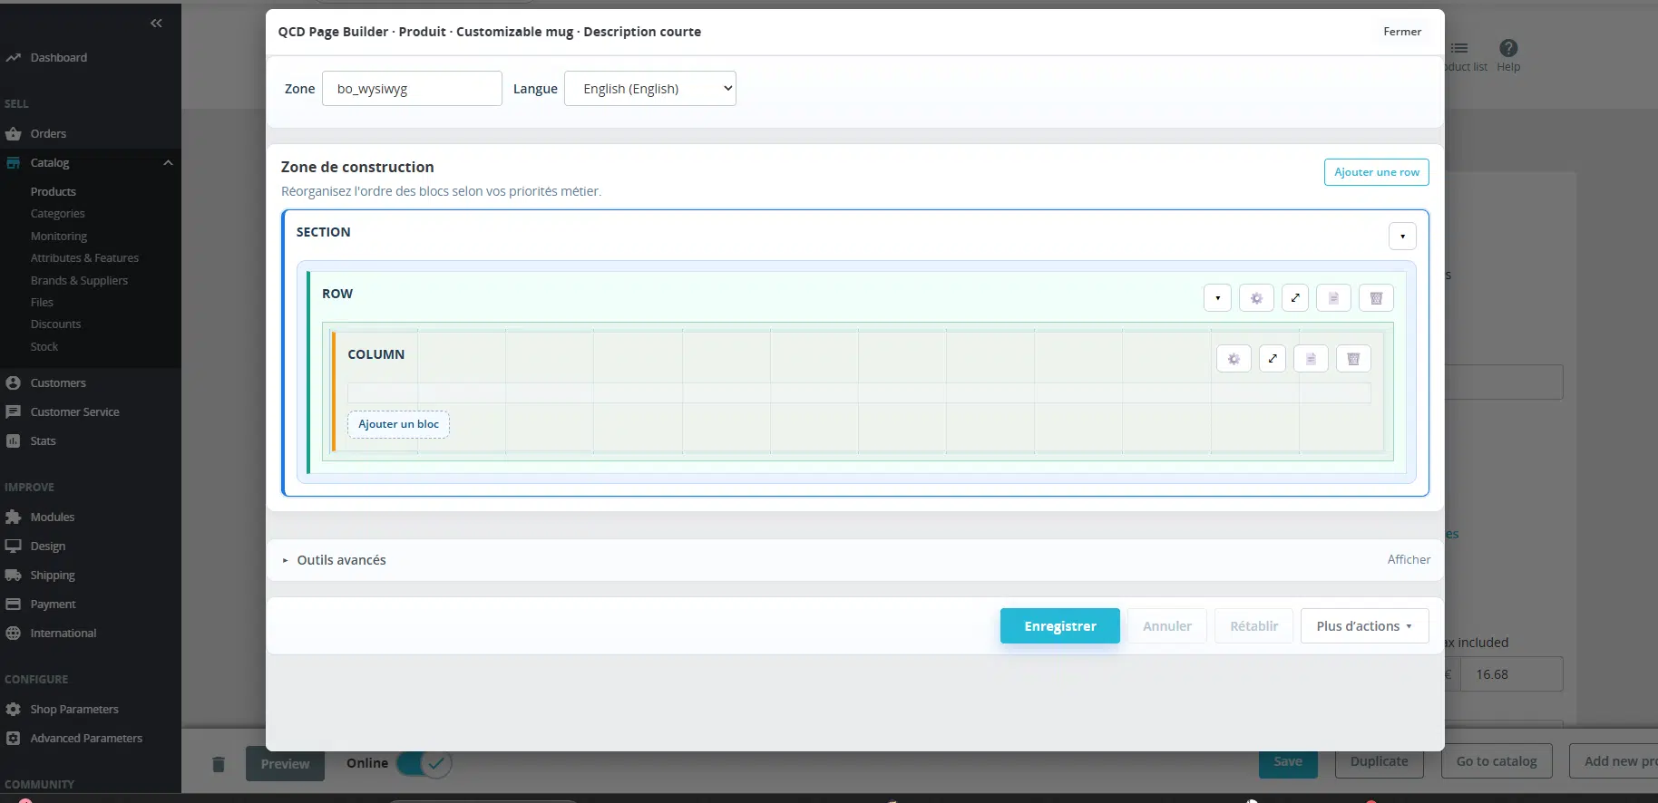
Task: Open Monitoring in Catalog submenu
Action: tap(59, 237)
